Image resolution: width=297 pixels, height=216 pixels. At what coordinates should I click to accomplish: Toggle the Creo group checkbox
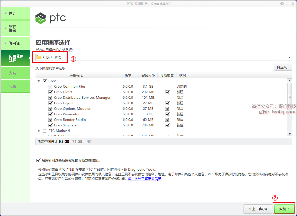coord(45,81)
